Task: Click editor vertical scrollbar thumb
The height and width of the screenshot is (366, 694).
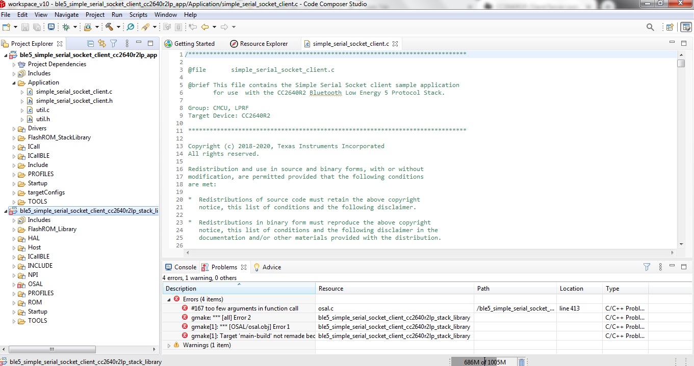Action: click(681, 64)
